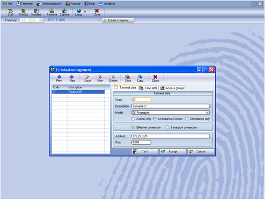Close the Terminal management dialog via X
The height and width of the screenshot is (200, 265).
pos(212,70)
